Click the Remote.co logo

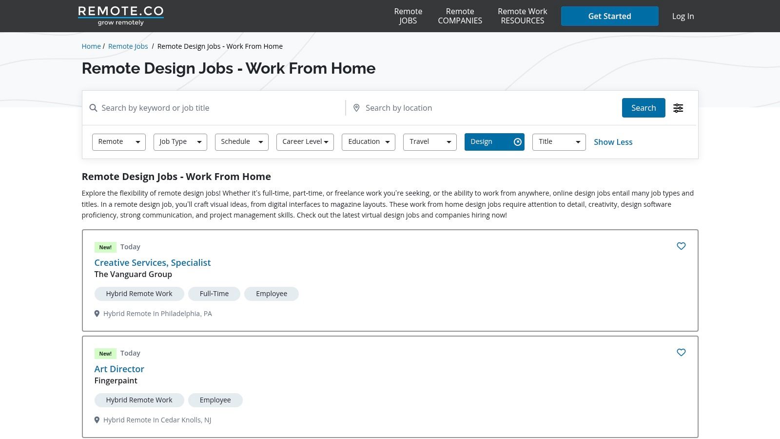120,16
